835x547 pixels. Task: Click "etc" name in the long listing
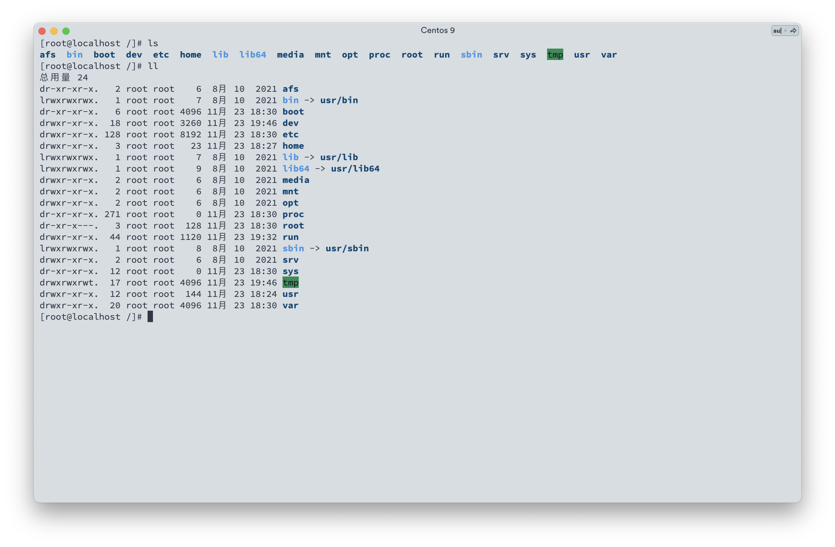click(291, 134)
